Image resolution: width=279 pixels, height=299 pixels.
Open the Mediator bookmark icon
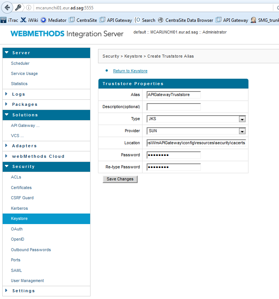tap(43, 20)
